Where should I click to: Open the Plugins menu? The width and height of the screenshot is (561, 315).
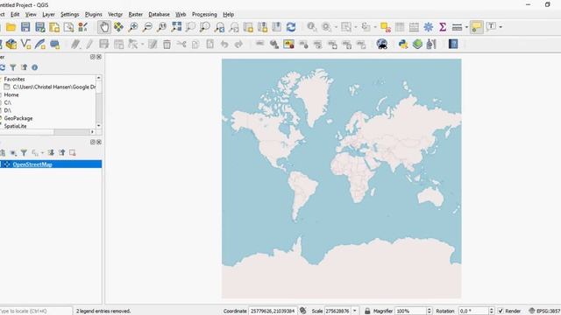coord(94,15)
